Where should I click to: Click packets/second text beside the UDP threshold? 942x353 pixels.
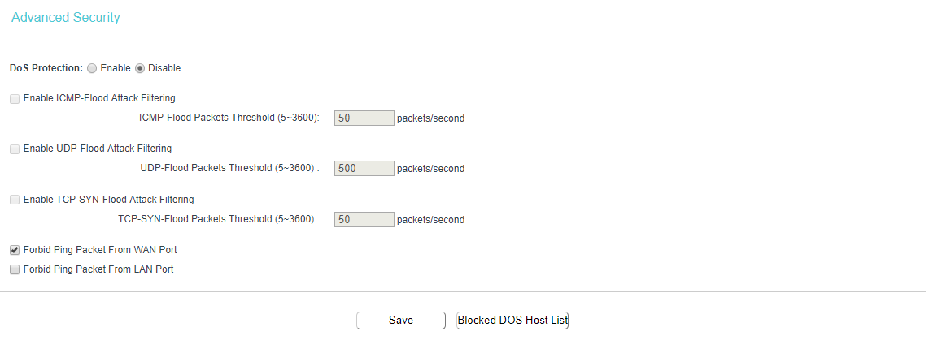tap(430, 169)
